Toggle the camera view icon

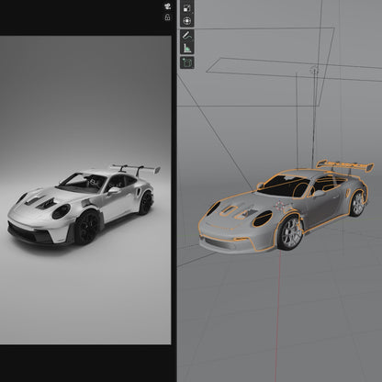(x=167, y=6)
